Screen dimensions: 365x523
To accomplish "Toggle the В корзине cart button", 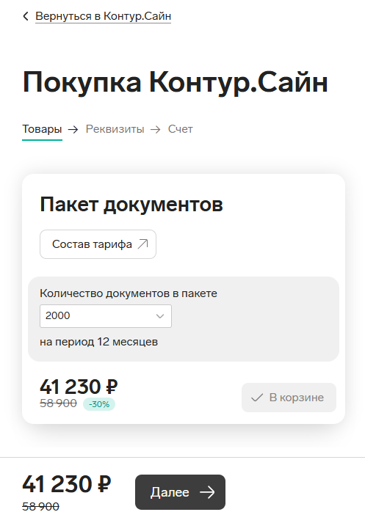I will 289,398.
